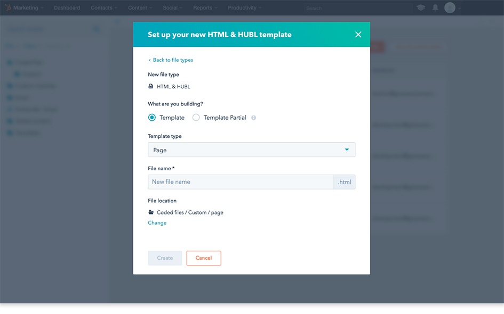This screenshot has height=314, width=504.
Task: Click the dialog title text
Action: (x=220, y=35)
